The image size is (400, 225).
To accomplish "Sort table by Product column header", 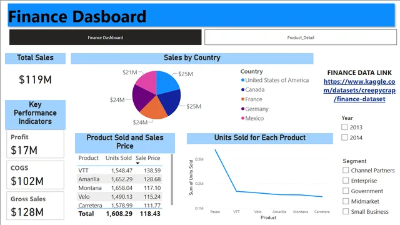I will coord(88,158).
